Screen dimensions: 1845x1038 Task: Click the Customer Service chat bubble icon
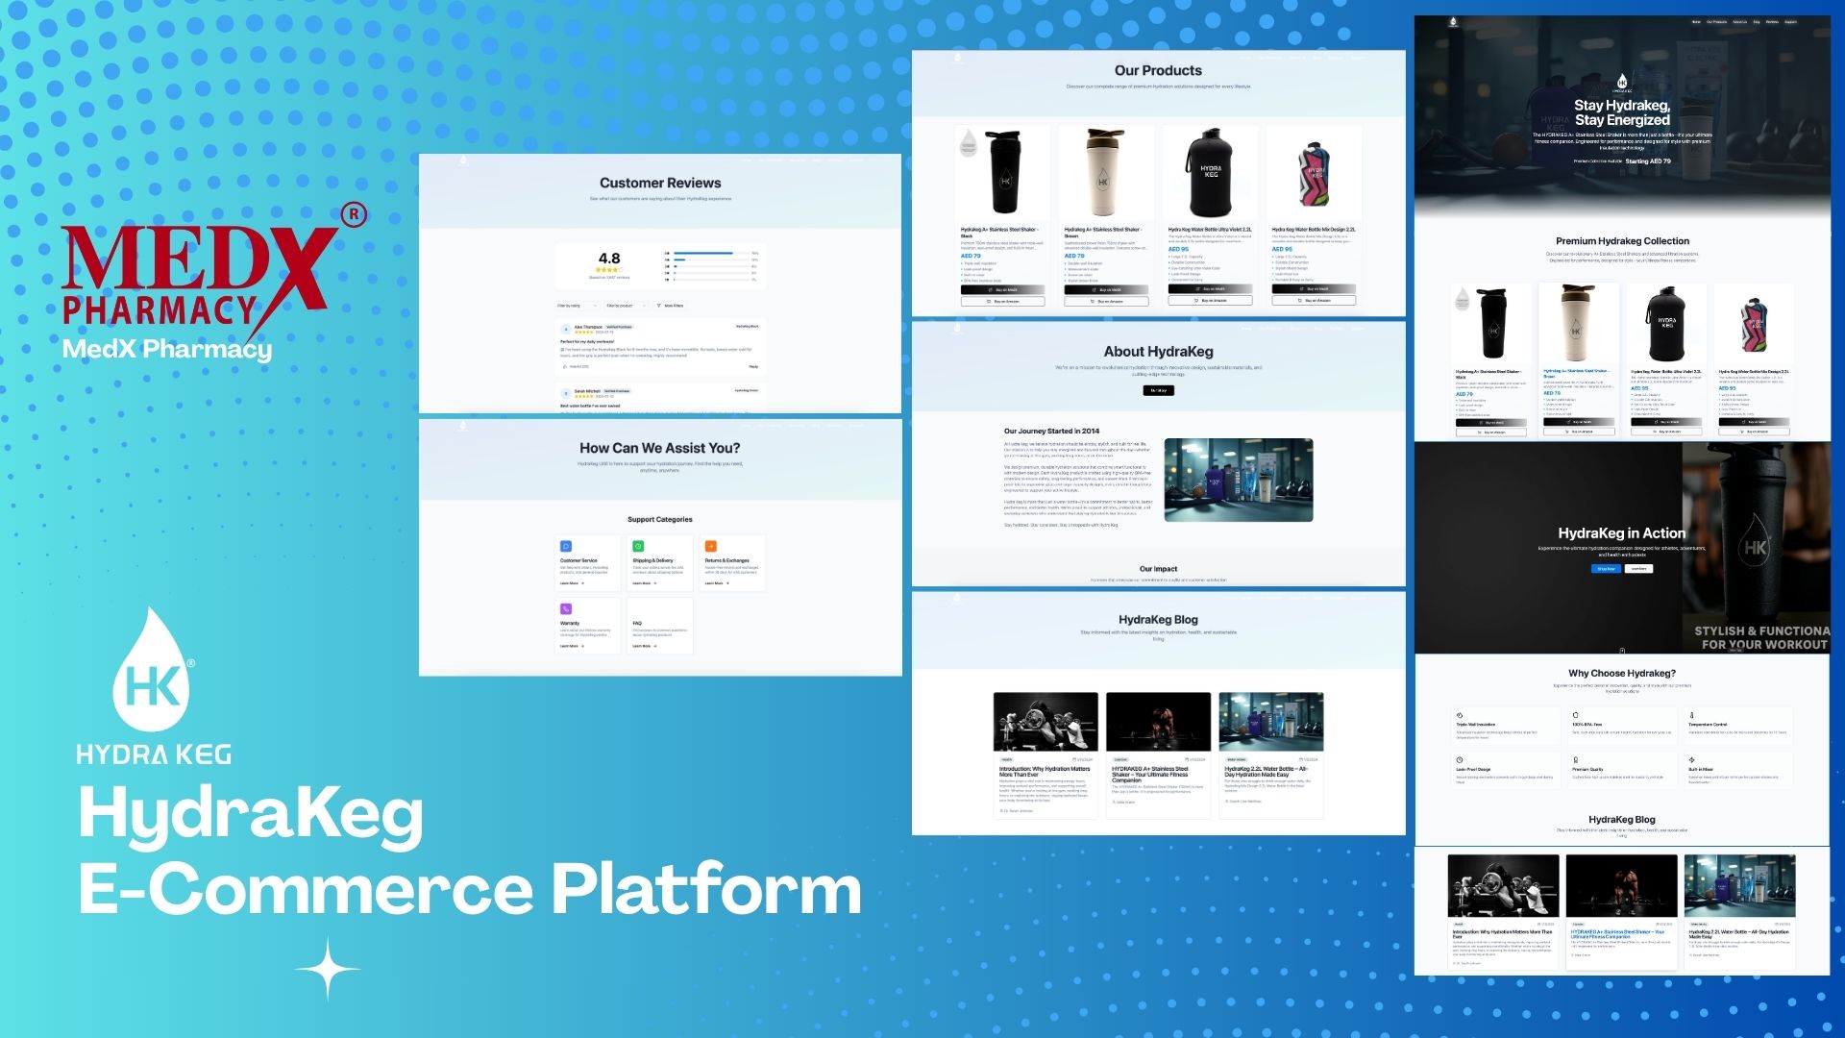click(x=566, y=546)
